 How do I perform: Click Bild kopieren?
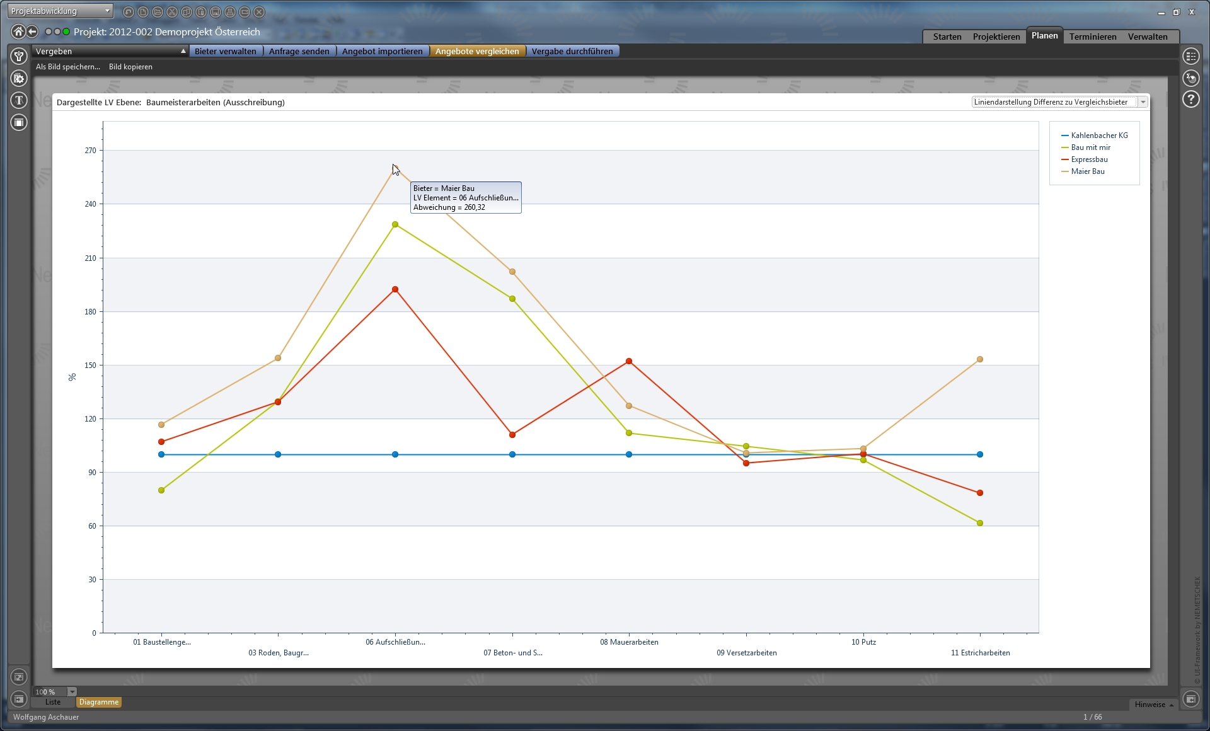click(x=130, y=67)
